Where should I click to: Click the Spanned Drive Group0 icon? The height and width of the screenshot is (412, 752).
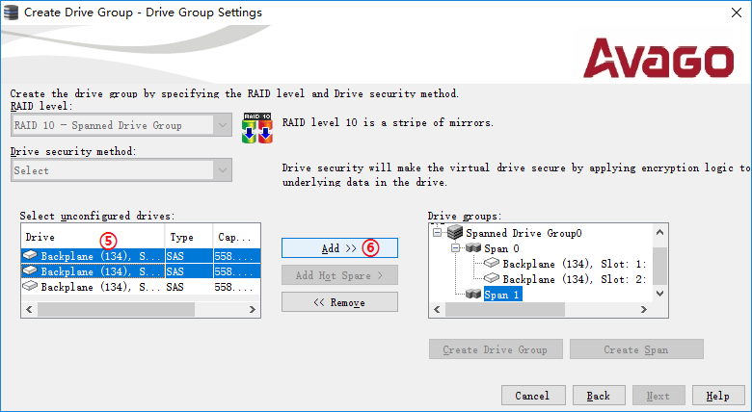click(x=455, y=232)
